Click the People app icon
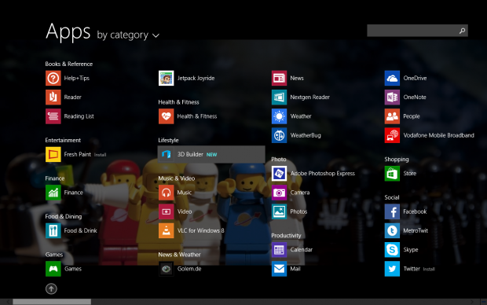The height and width of the screenshot is (305, 487). (x=392, y=116)
